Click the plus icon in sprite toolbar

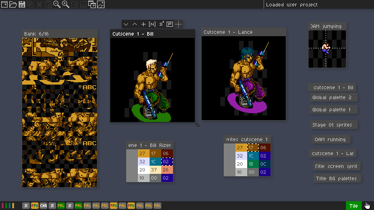[143, 24]
